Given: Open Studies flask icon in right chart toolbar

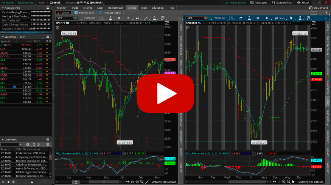Looking at the screenshot, I should (x=249, y=18).
